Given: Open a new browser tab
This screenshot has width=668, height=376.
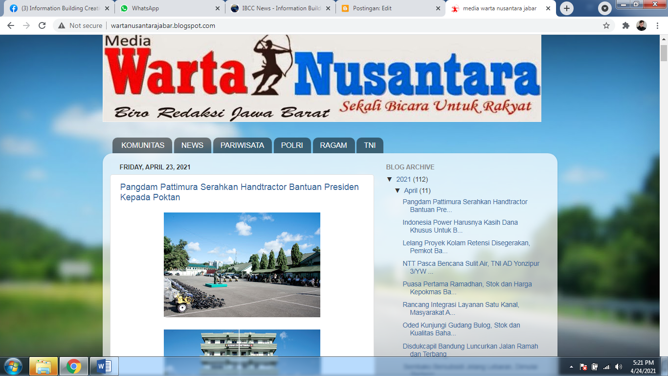Looking at the screenshot, I should [566, 8].
